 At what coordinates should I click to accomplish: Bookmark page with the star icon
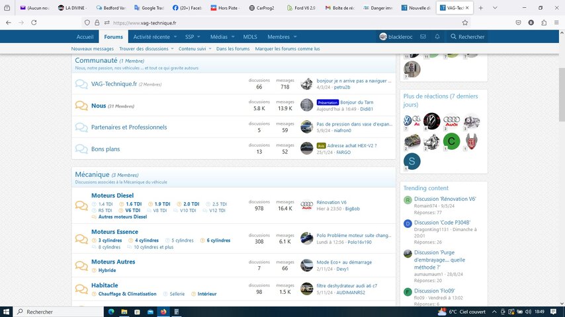tap(465, 22)
